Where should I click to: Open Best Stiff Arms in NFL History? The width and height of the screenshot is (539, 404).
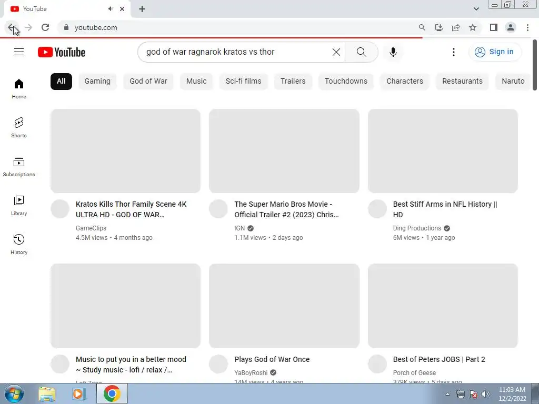[x=445, y=209]
